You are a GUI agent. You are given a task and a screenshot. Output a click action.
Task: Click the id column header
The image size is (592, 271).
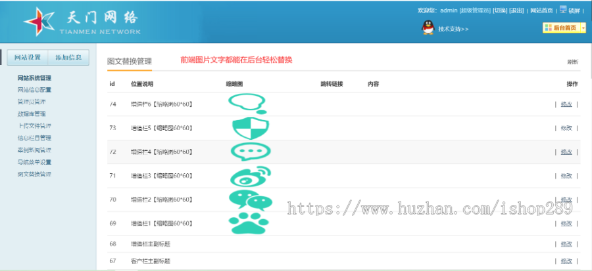pyautogui.click(x=112, y=84)
